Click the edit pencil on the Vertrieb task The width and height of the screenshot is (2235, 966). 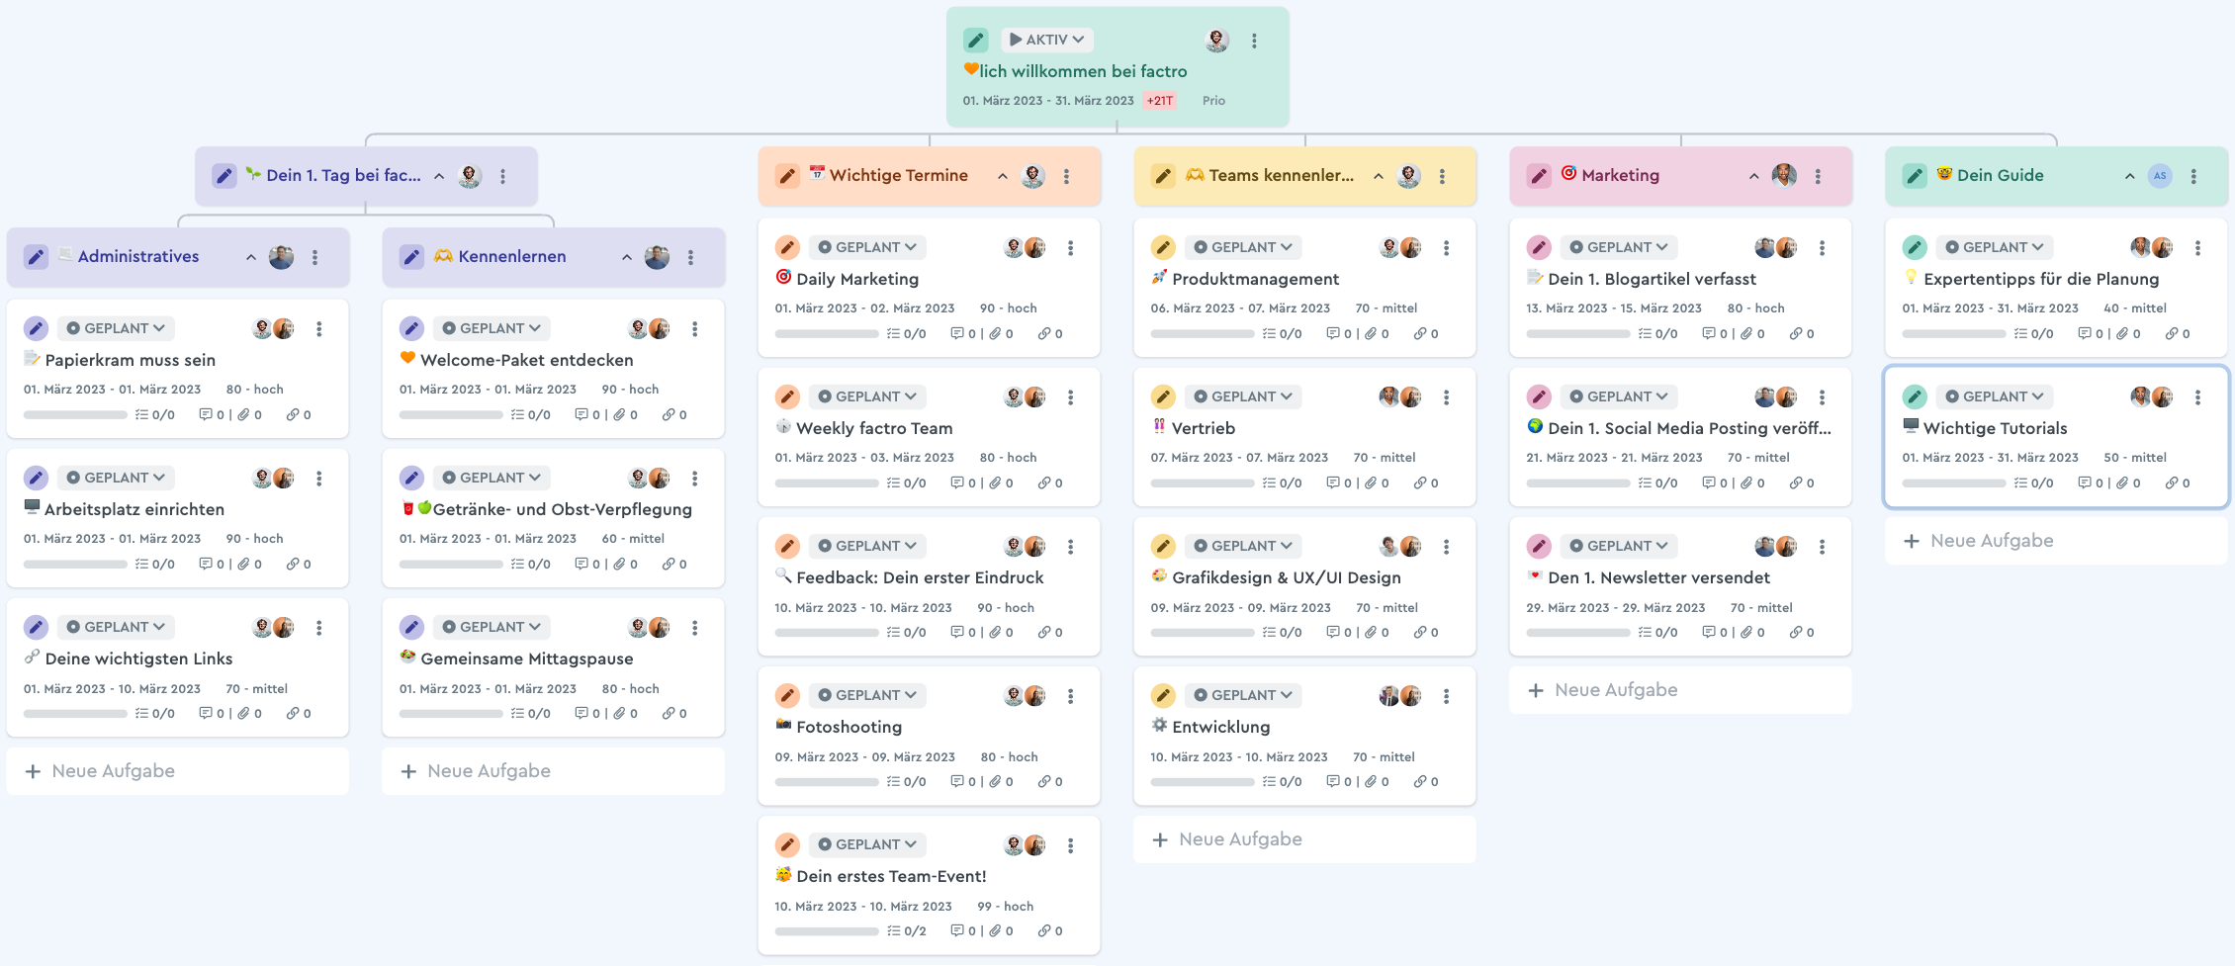pyautogui.click(x=1163, y=397)
